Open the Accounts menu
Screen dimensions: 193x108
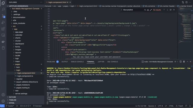click(x=3, y=95)
